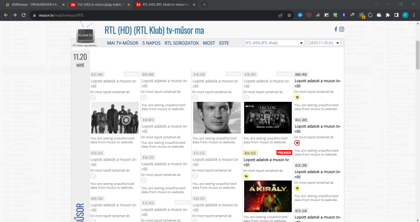The image size is (420, 222).
Task: Click the 10:35 time label
Action: [x=148, y=157]
